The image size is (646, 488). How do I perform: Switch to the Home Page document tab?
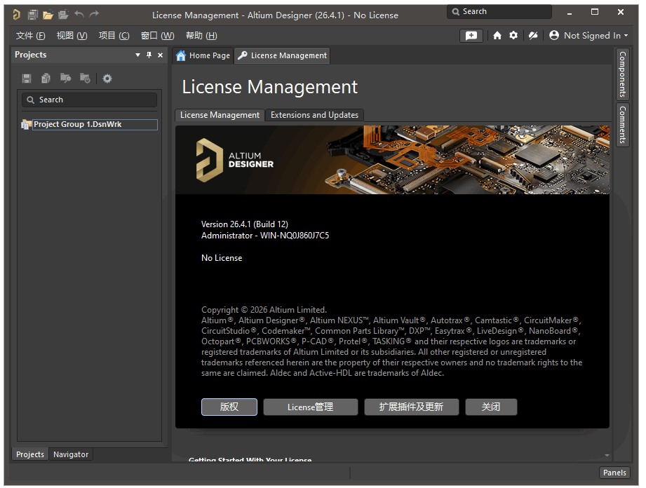(203, 55)
